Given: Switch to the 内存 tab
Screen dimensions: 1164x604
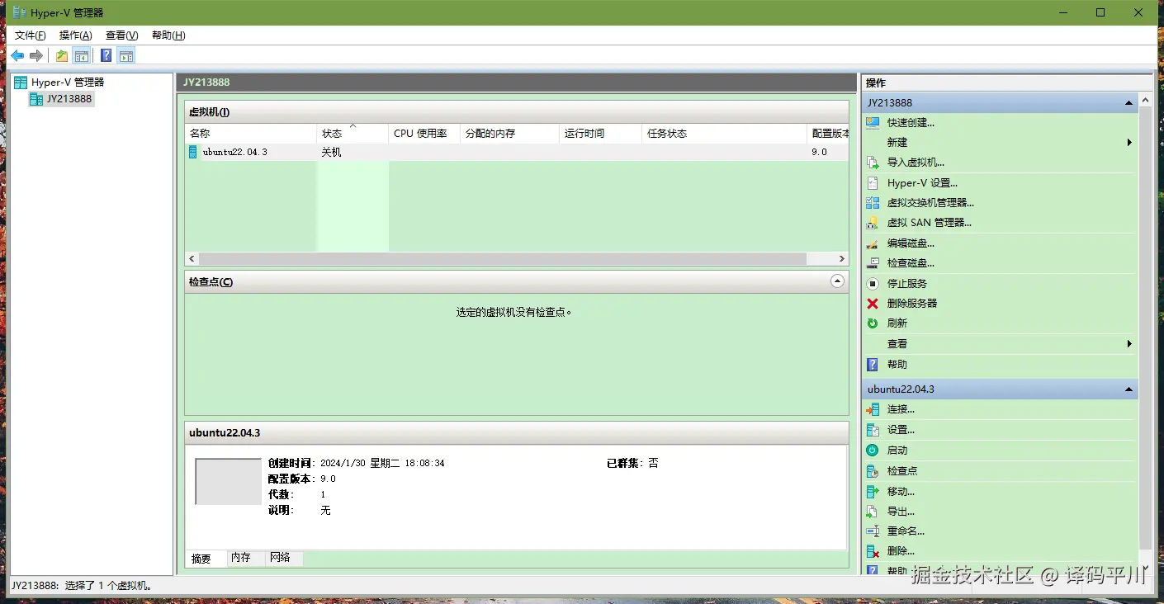Looking at the screenshot, I should (x=246, y=558).
